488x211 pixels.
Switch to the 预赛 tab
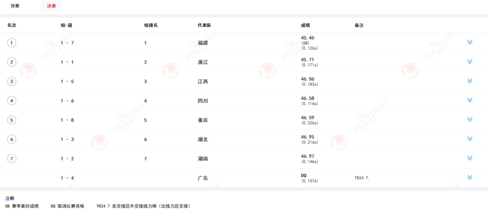click(15, 6)
